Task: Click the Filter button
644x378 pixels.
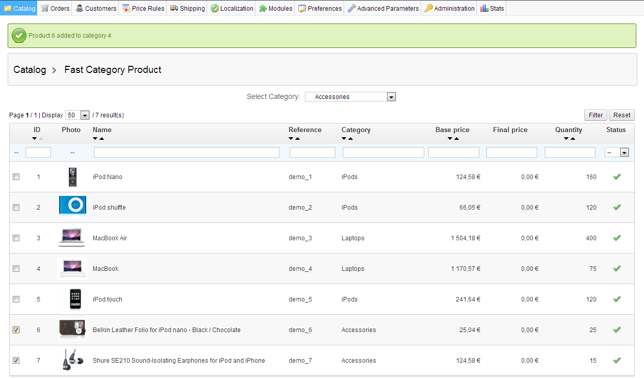Action: coord(596,115)
